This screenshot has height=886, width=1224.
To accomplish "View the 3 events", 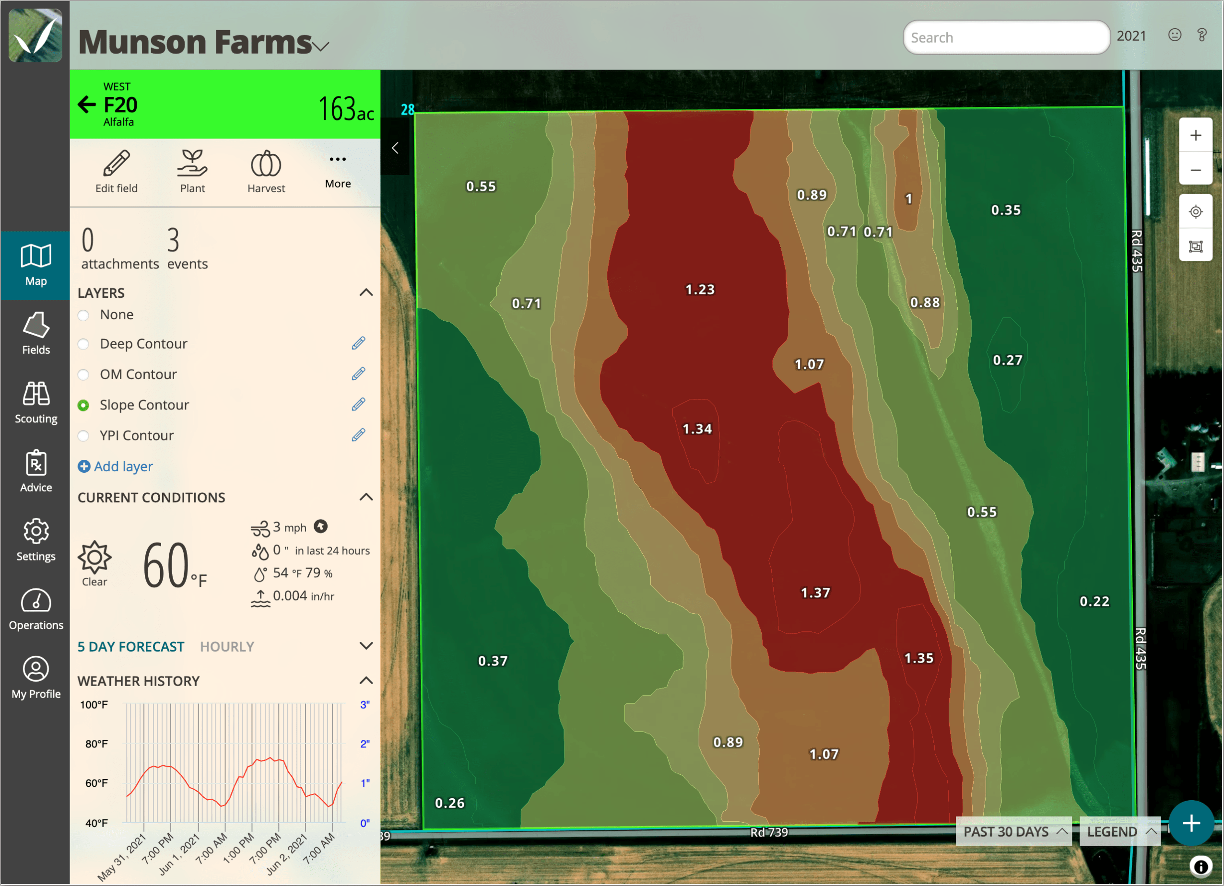I will [187, 248].
